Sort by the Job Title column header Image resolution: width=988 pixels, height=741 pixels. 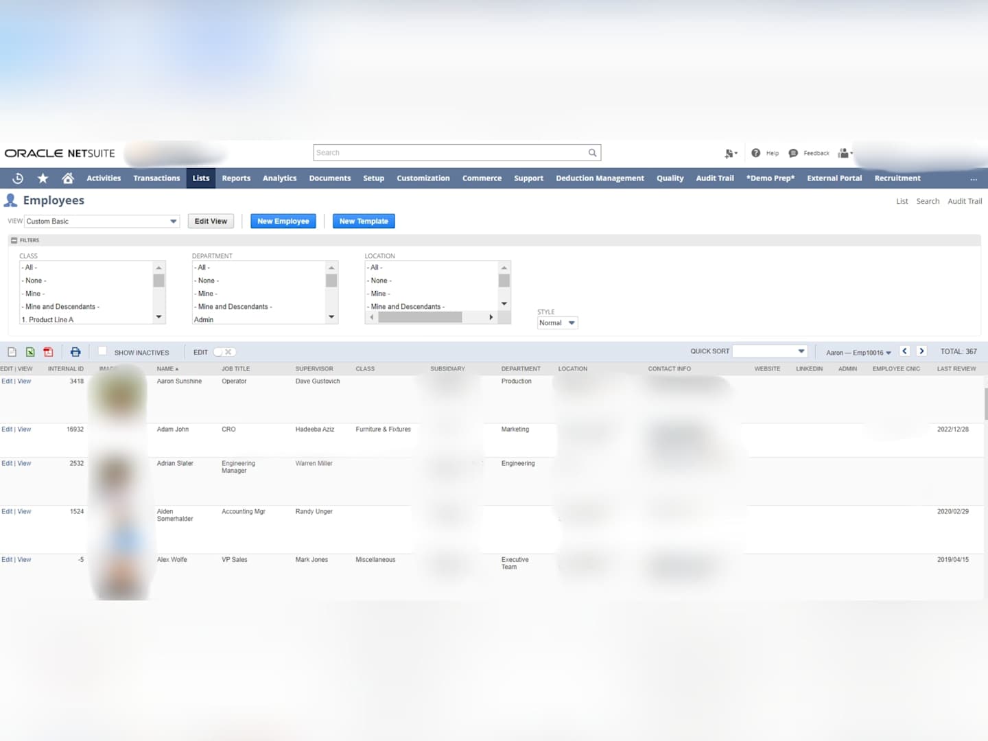click(x=235, y=369)
